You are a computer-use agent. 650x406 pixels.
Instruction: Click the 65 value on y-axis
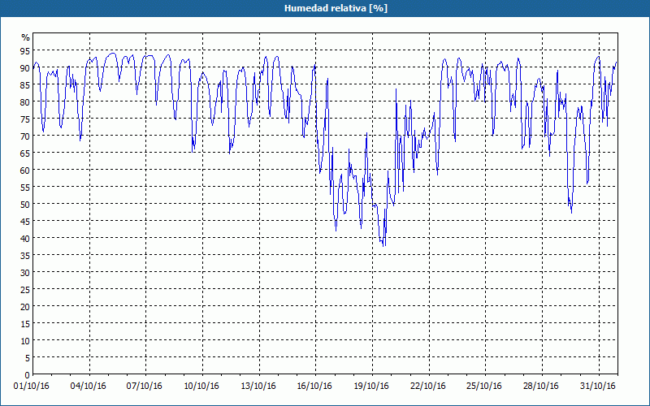(25, 153)
